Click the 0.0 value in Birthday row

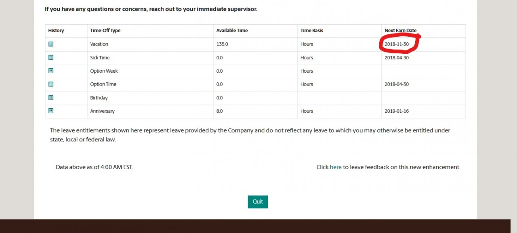(219, 98)
